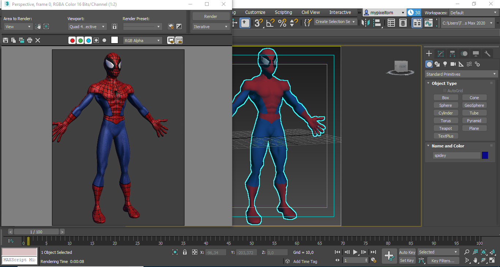This screenshot has width=500, height=267.
Task: Open the Create Selection Set dropdown
Action: point(336,22)
